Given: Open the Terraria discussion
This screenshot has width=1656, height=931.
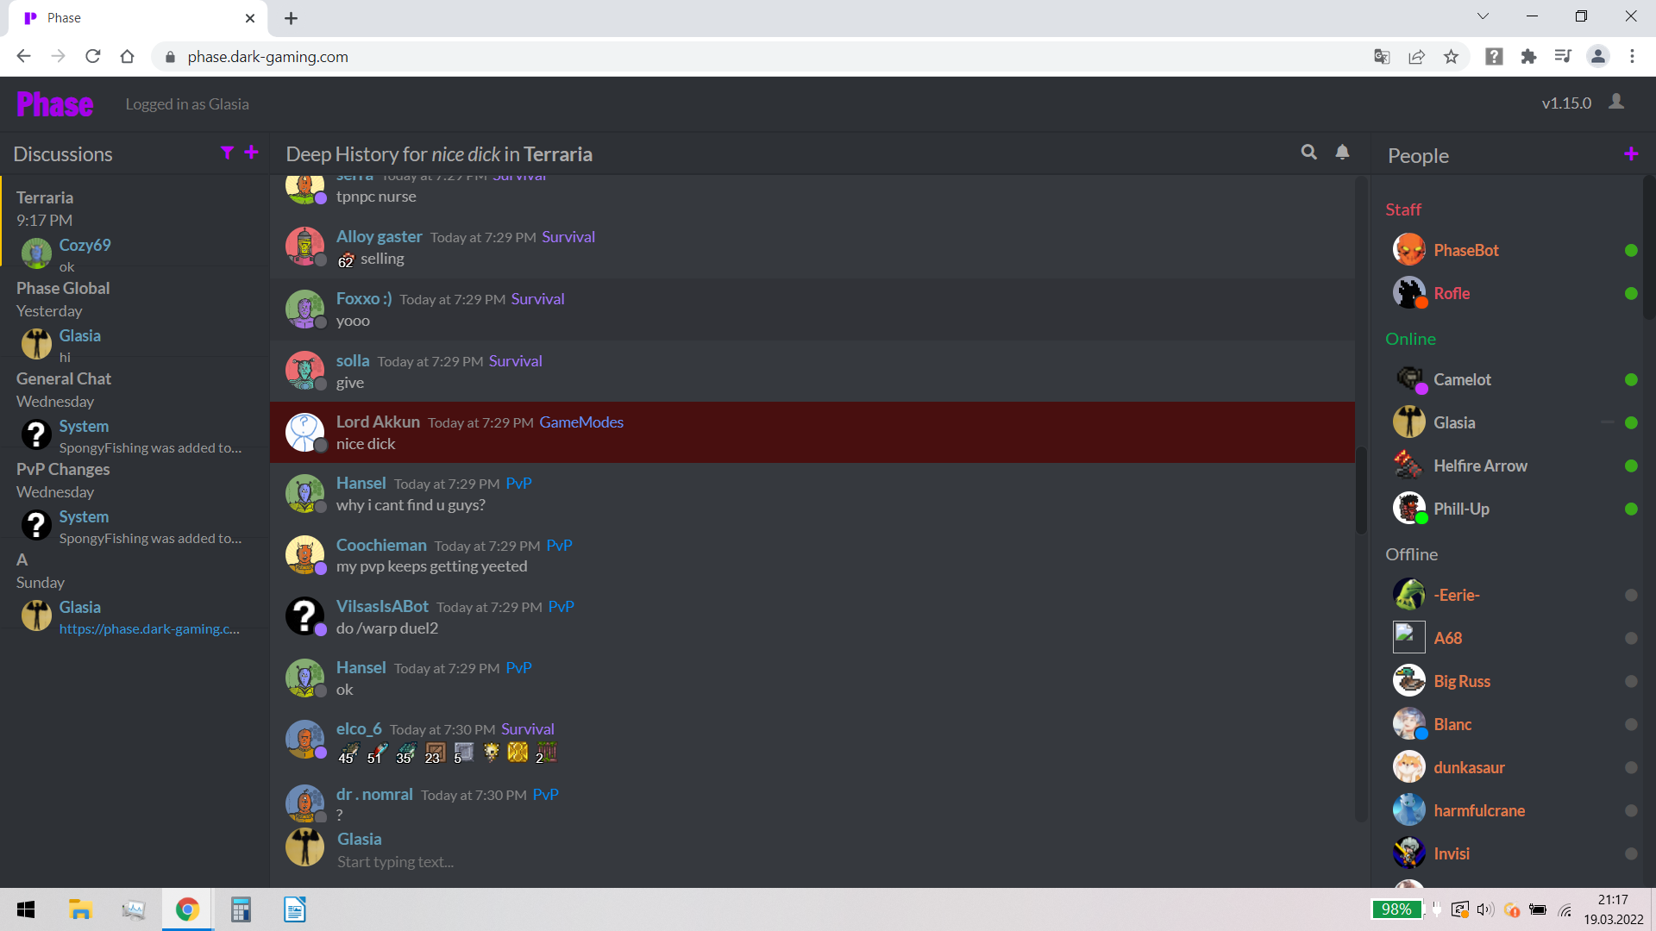Looking at the screenshot, I should click(x=135, y=221).
